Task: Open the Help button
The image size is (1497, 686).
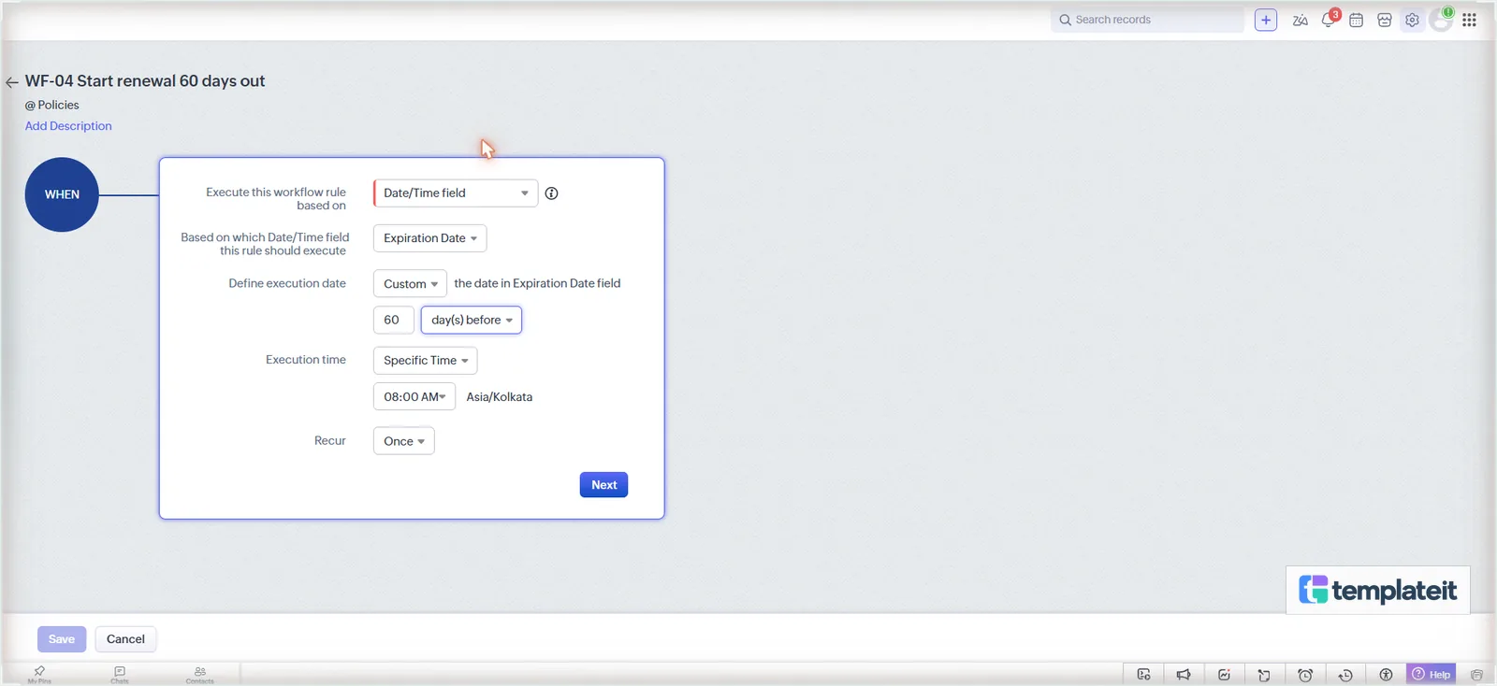Action: tap(1432, 675)
